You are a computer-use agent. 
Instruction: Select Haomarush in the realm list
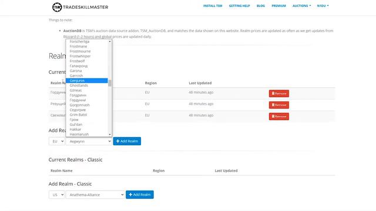point(86,134)
